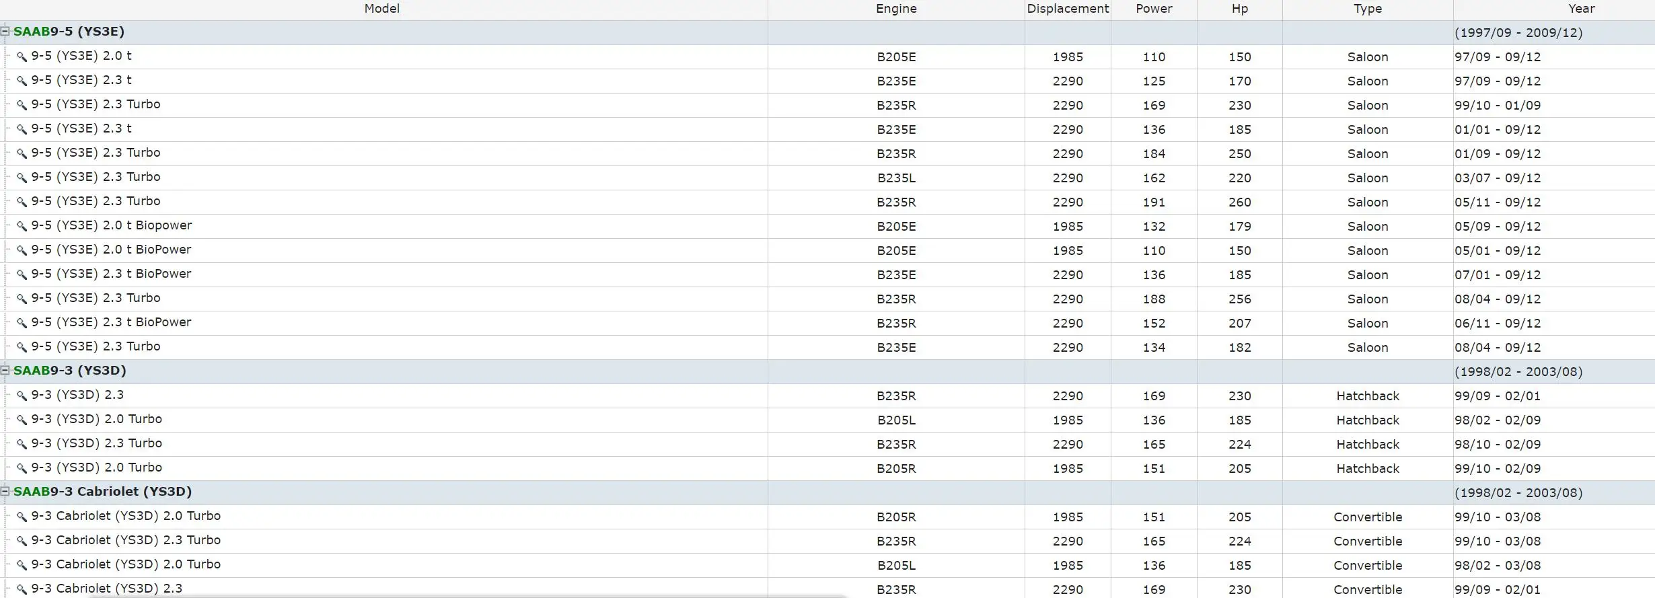
Task: Click magnifier icon for hatchback 9-3 2.0 Turbo B205L
Action: click(22, 420)
